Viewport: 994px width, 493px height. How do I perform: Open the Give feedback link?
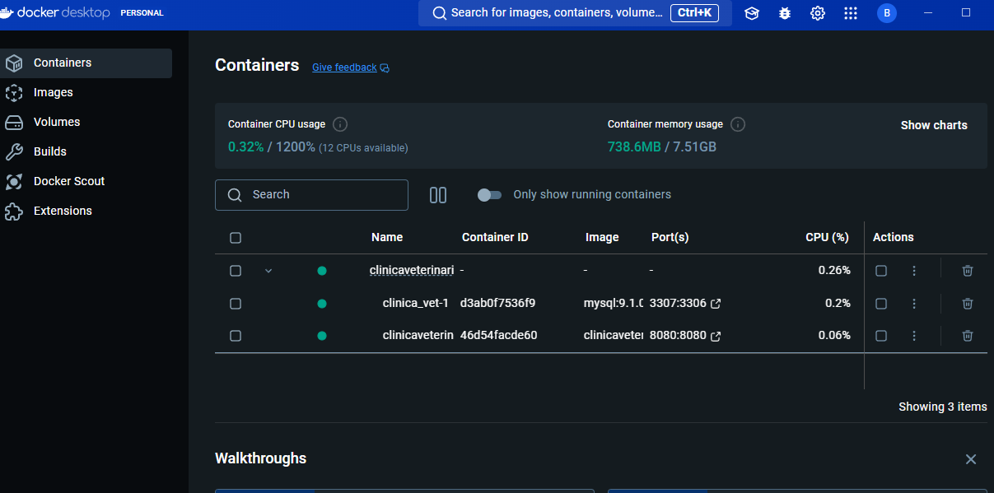tap(344, 67)
